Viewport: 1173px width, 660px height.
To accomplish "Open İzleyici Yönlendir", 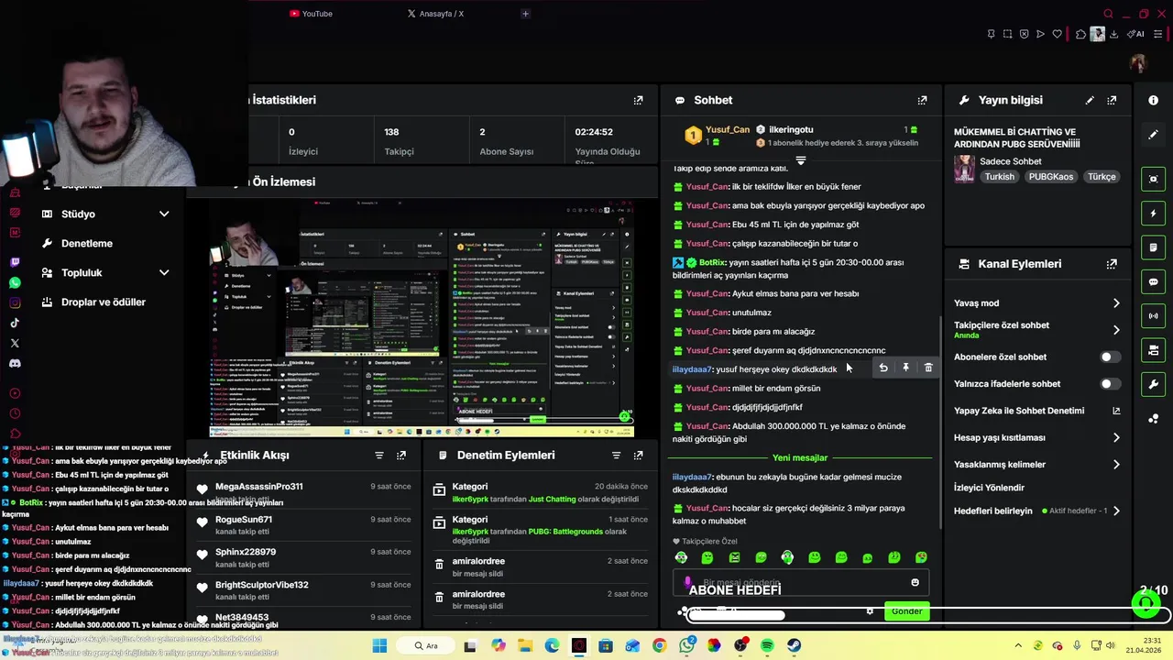I will click(989, 488).
